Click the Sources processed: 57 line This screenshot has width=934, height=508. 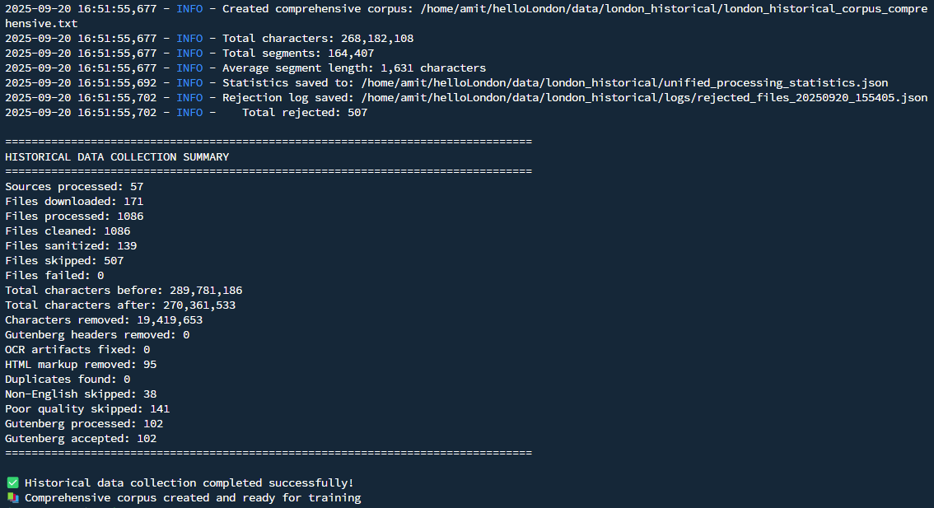pos(74,187)
